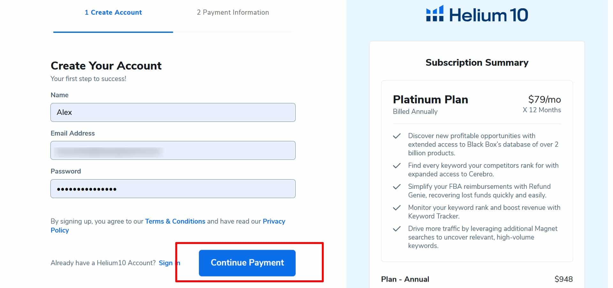
Task: Open the Terms & Conditions link
Action: [175, 221]
